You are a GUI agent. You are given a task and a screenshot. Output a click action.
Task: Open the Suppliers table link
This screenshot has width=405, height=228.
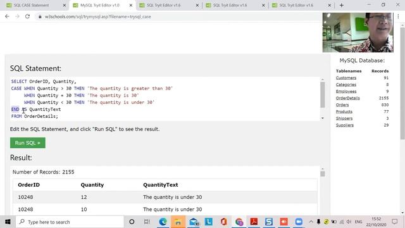(344, 125)
